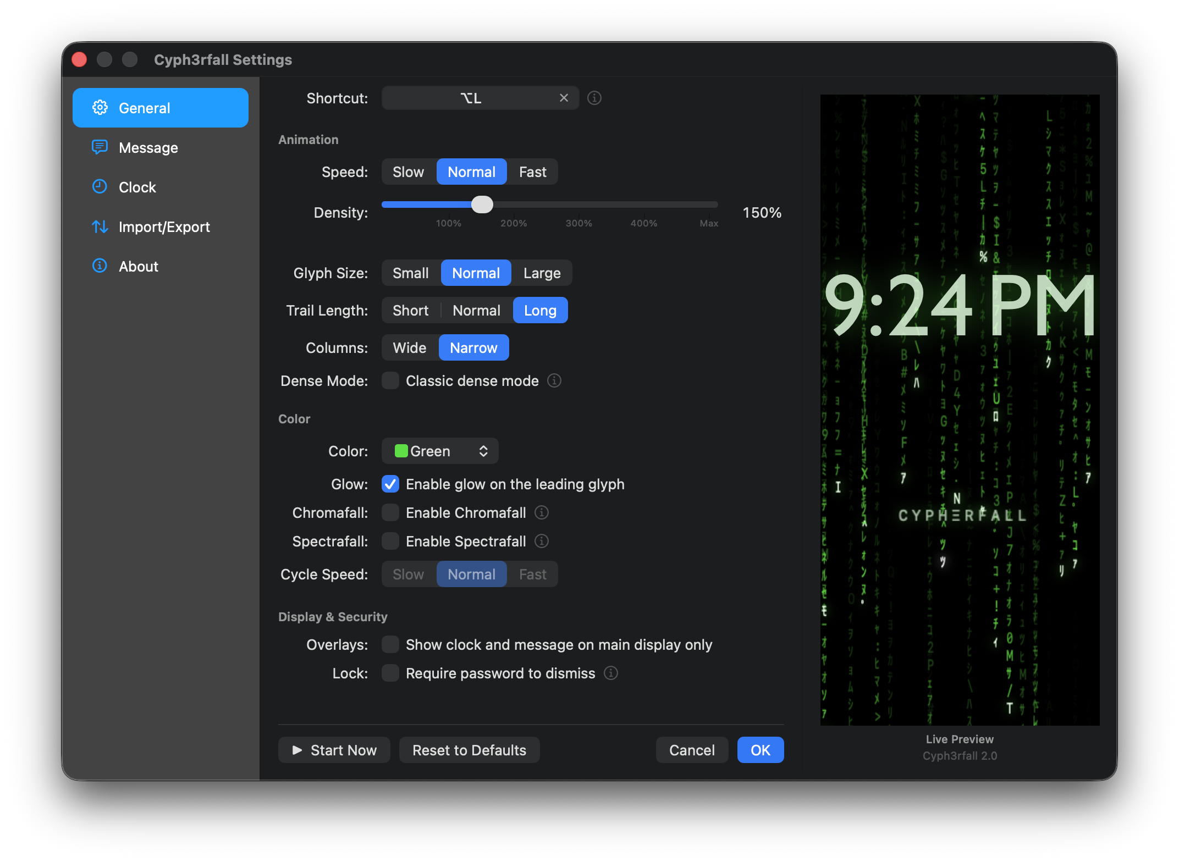1179x862 pixels.
Task: Disable glow on the leading glyph
Action: pyautogui.click(x=390, y=484)
